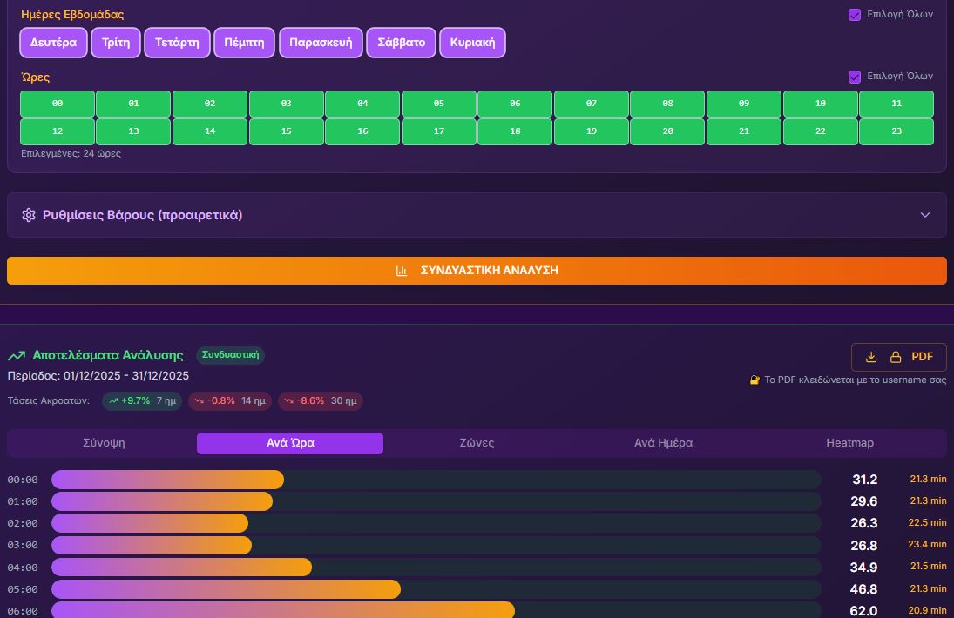Toggle hour 07 selection

[592, 104]
